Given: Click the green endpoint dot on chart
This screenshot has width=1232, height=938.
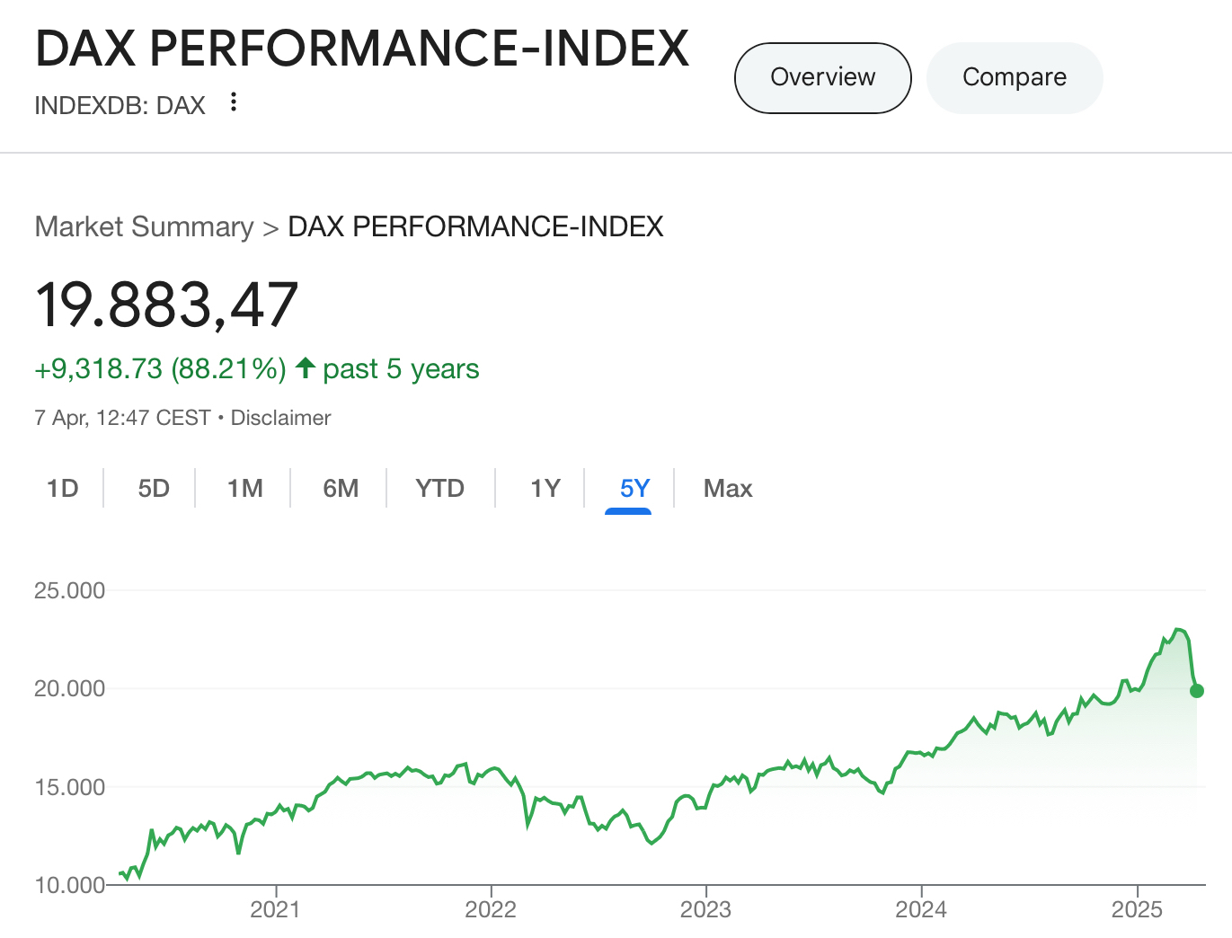Looking at the screenshot, I should click(x=1196, y=691).
